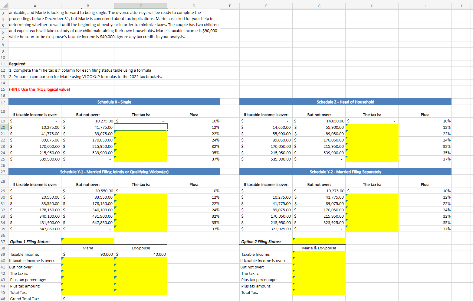Click the 10% cell in Schedule Z

point(425,121)
